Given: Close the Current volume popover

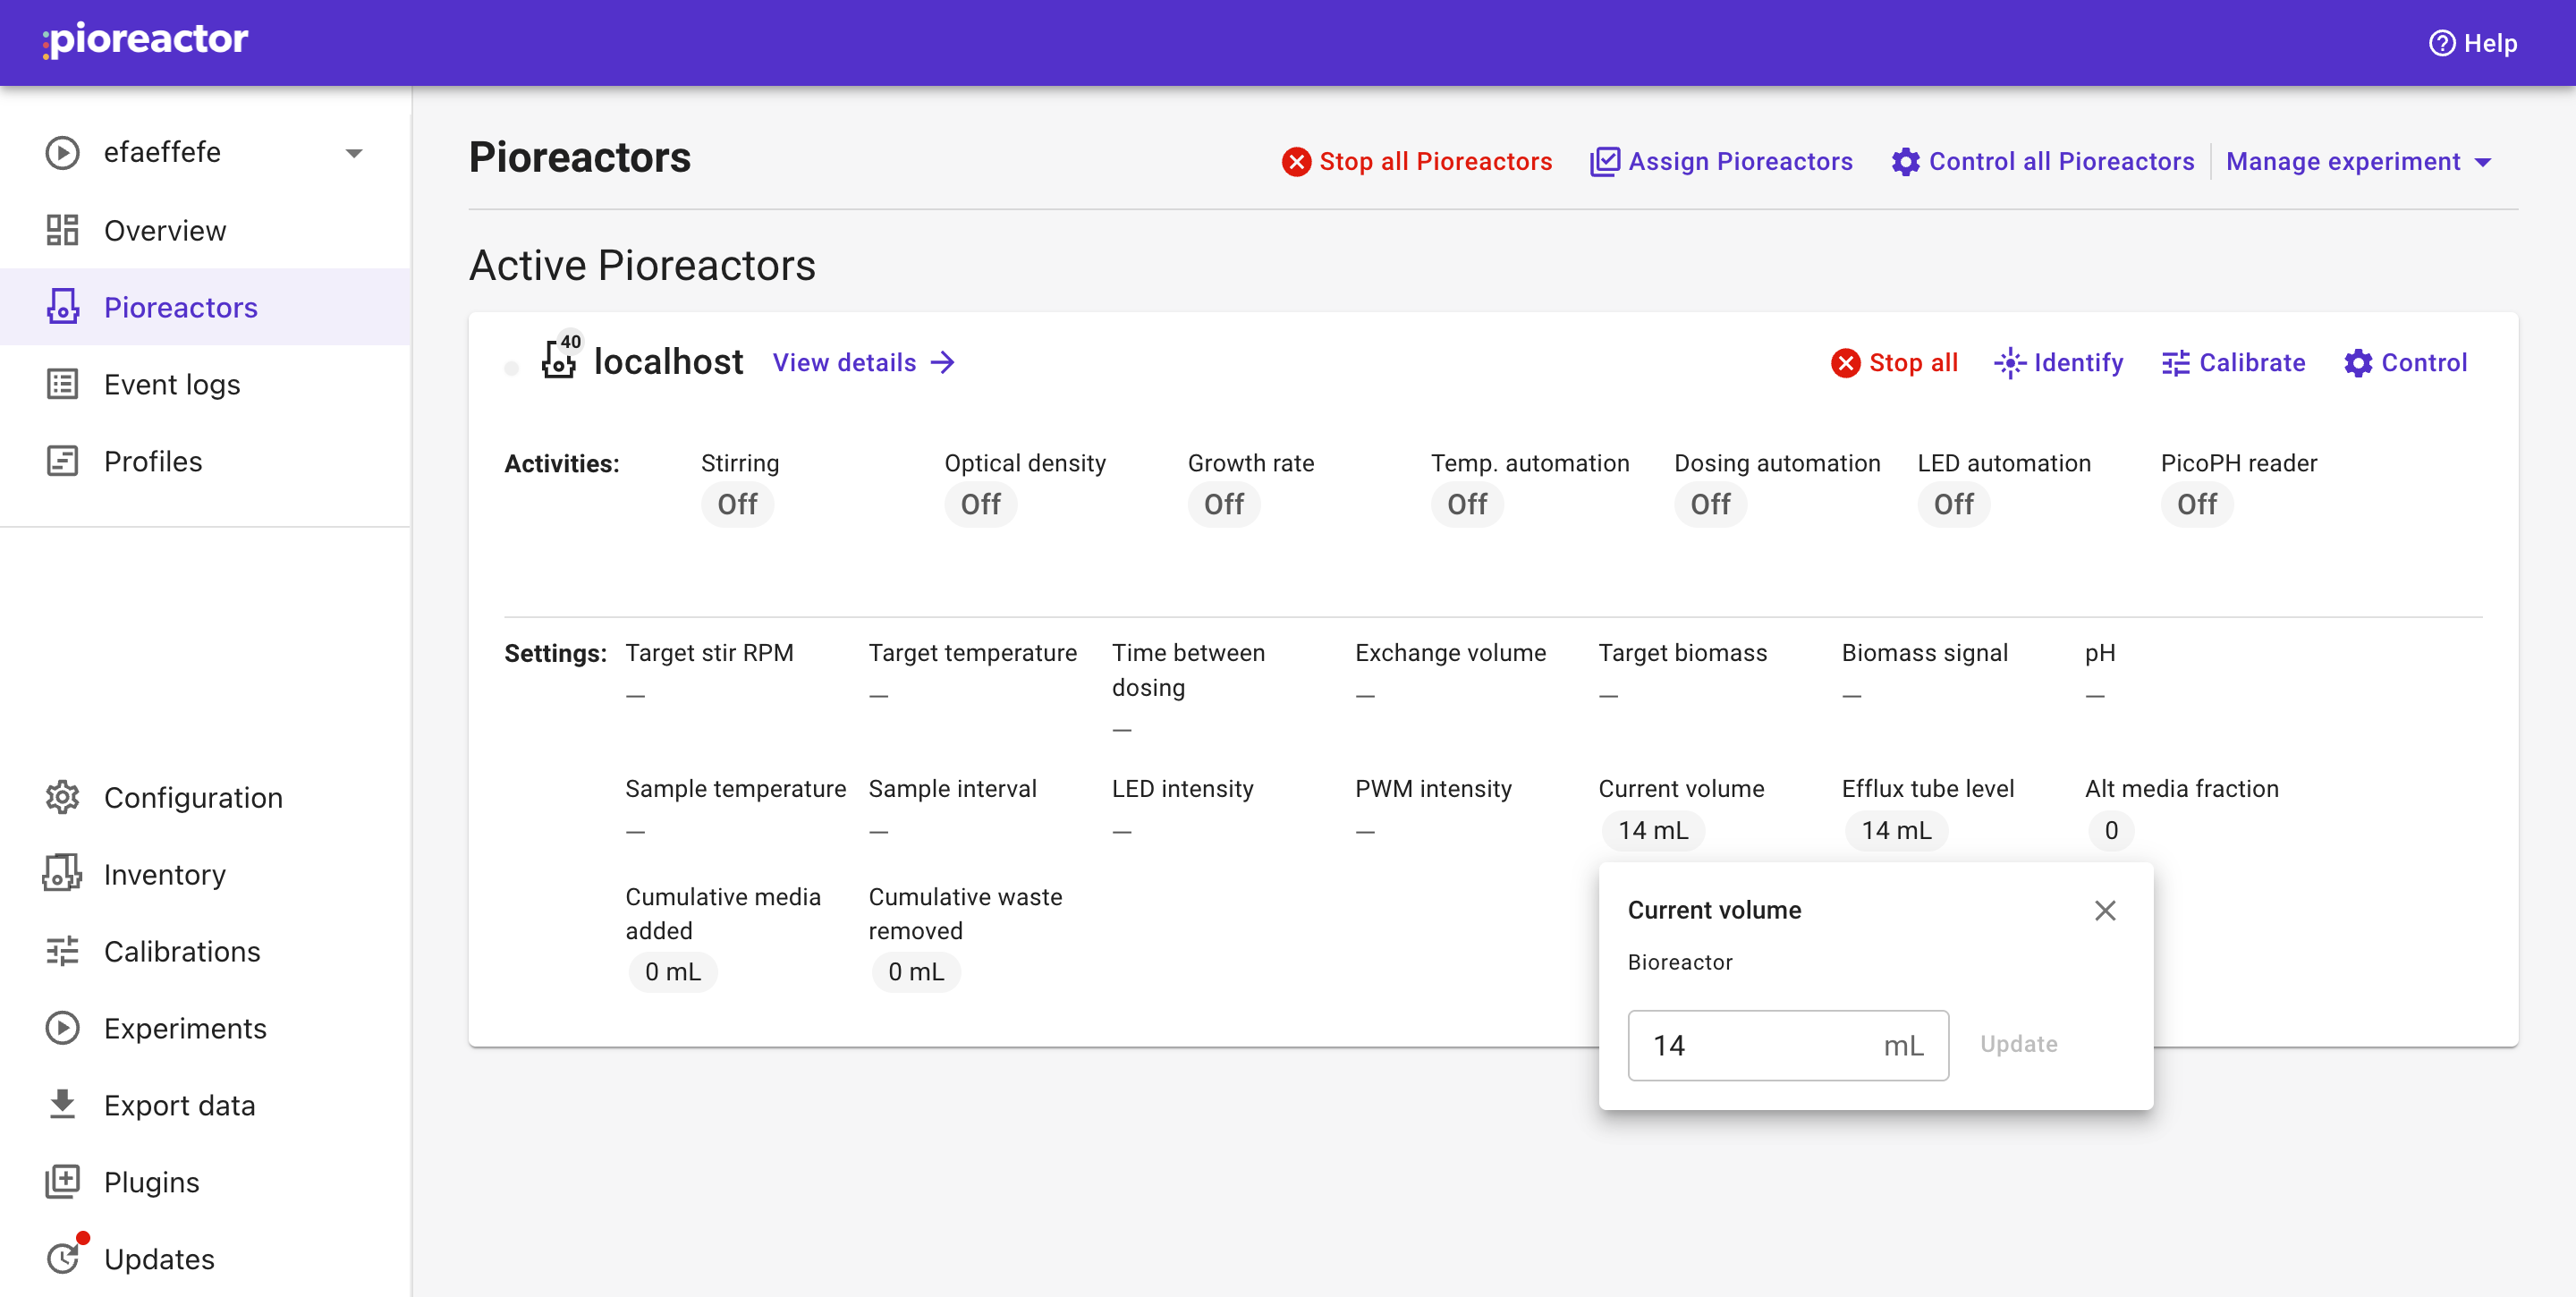Looking at the screenshot, I should (2105, 910).
